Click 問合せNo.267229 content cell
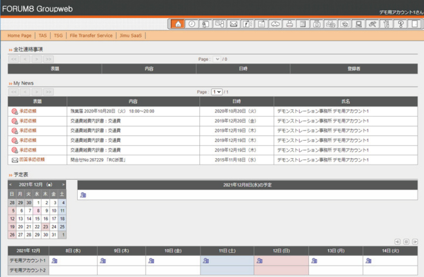Image resolution: width=424 pixels, height=277 pixels. pyautogui.click(x=133, y=160)
